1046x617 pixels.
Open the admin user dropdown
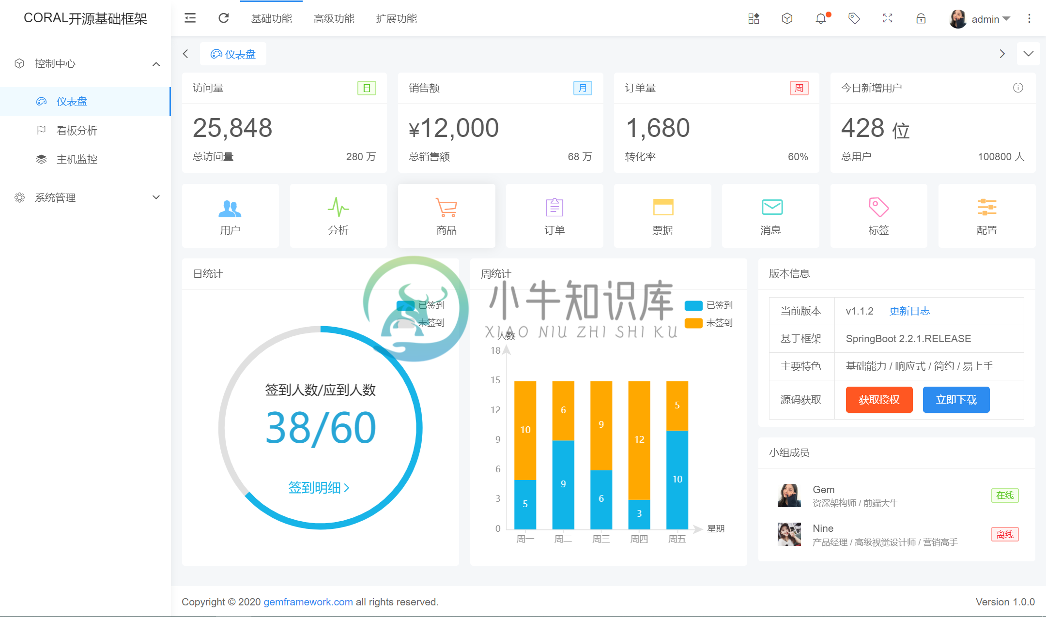990,19
